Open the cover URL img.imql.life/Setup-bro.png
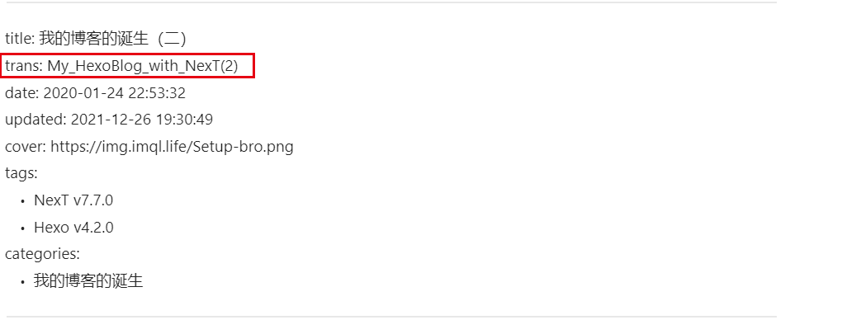The width and height of the screenshot is (861, 320). pos(172,147)
